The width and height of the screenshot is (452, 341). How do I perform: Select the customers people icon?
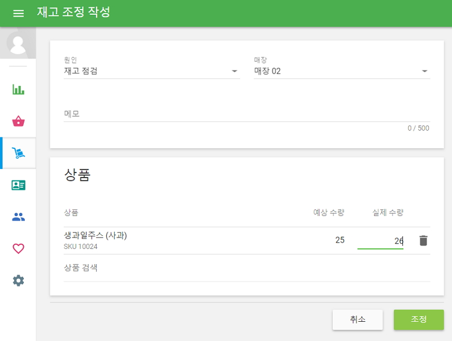pyautogui.click(x=18, y=216)
